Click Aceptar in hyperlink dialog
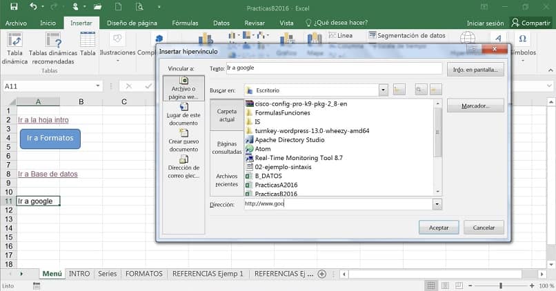 point(439,228)
